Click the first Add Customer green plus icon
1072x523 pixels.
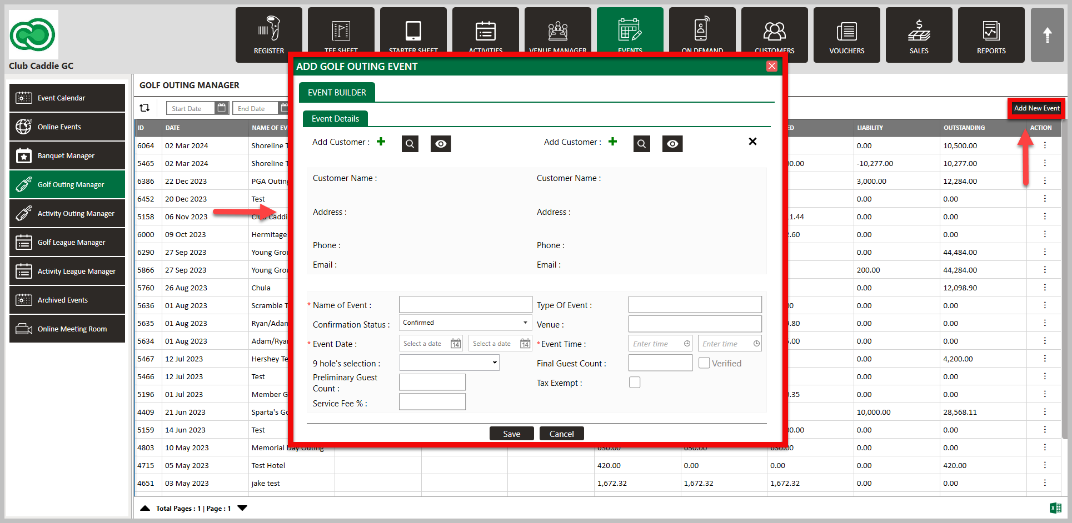381,142
